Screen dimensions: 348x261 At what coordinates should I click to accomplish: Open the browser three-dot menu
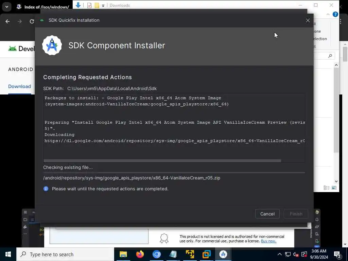tap(341, 21)
